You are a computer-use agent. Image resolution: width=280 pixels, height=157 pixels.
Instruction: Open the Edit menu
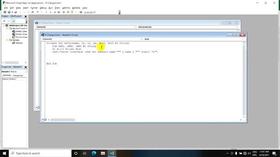(x=12, y=8)
